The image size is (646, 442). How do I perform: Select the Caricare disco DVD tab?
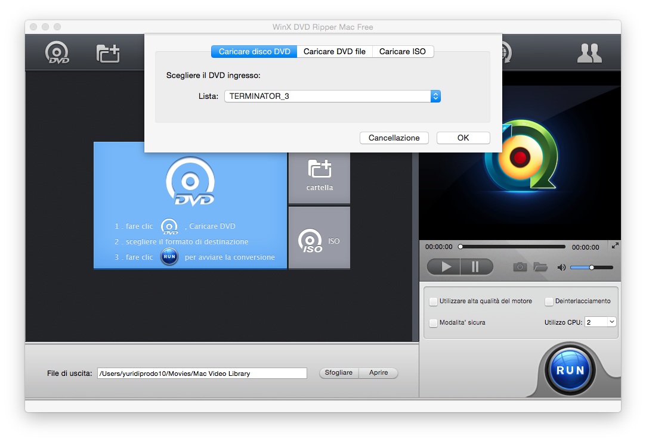click(254, 51)
